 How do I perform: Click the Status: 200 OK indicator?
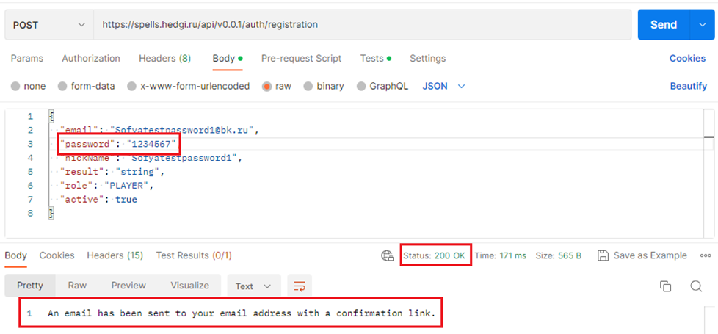point(434,255)
